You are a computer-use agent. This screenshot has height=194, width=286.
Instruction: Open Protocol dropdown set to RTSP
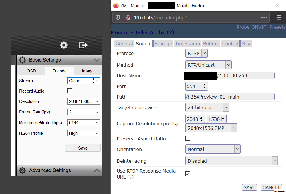196,53
